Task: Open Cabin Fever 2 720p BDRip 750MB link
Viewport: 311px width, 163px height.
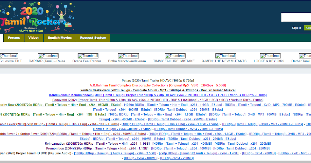Action: click(73, 134)
